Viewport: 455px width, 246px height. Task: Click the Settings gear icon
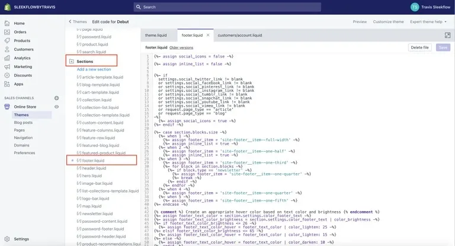tap(7, 239)
